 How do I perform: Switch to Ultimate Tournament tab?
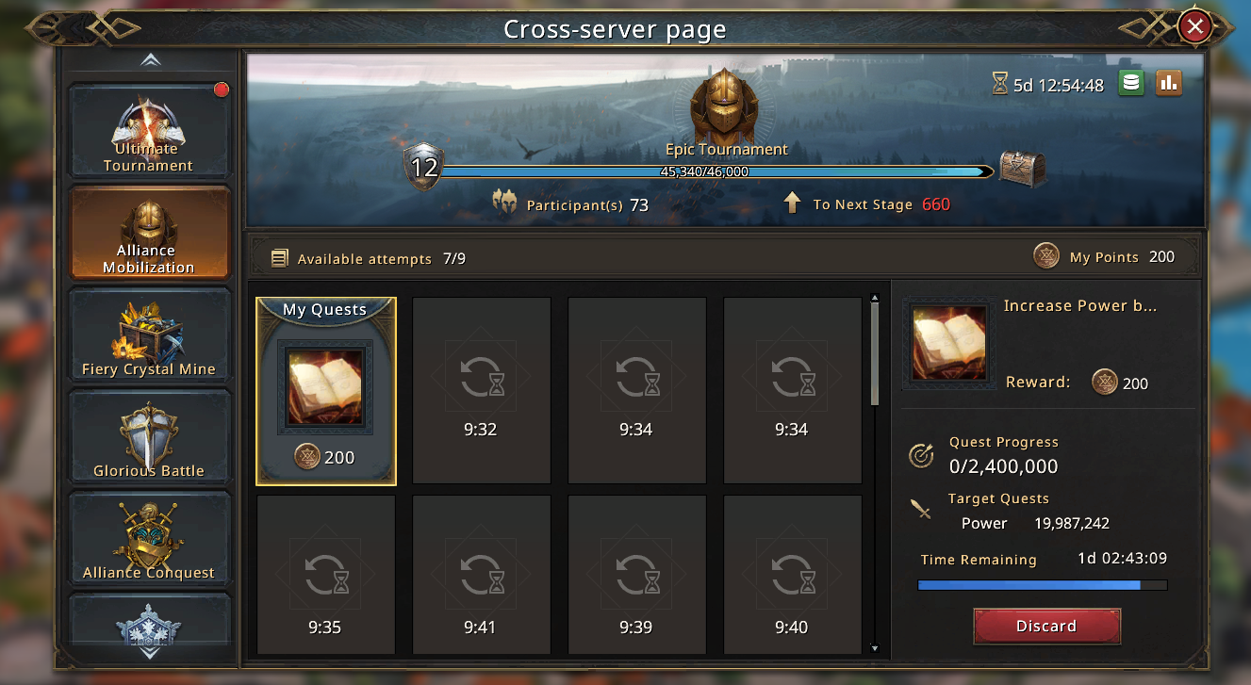[149, 130]
